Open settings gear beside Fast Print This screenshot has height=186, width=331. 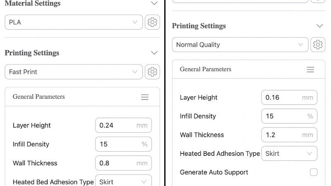tap(153, 72)
